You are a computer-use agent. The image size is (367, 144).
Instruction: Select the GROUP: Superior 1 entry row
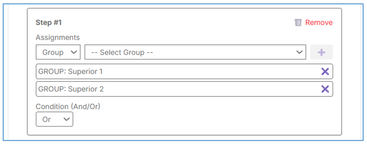tap(178, 71)
